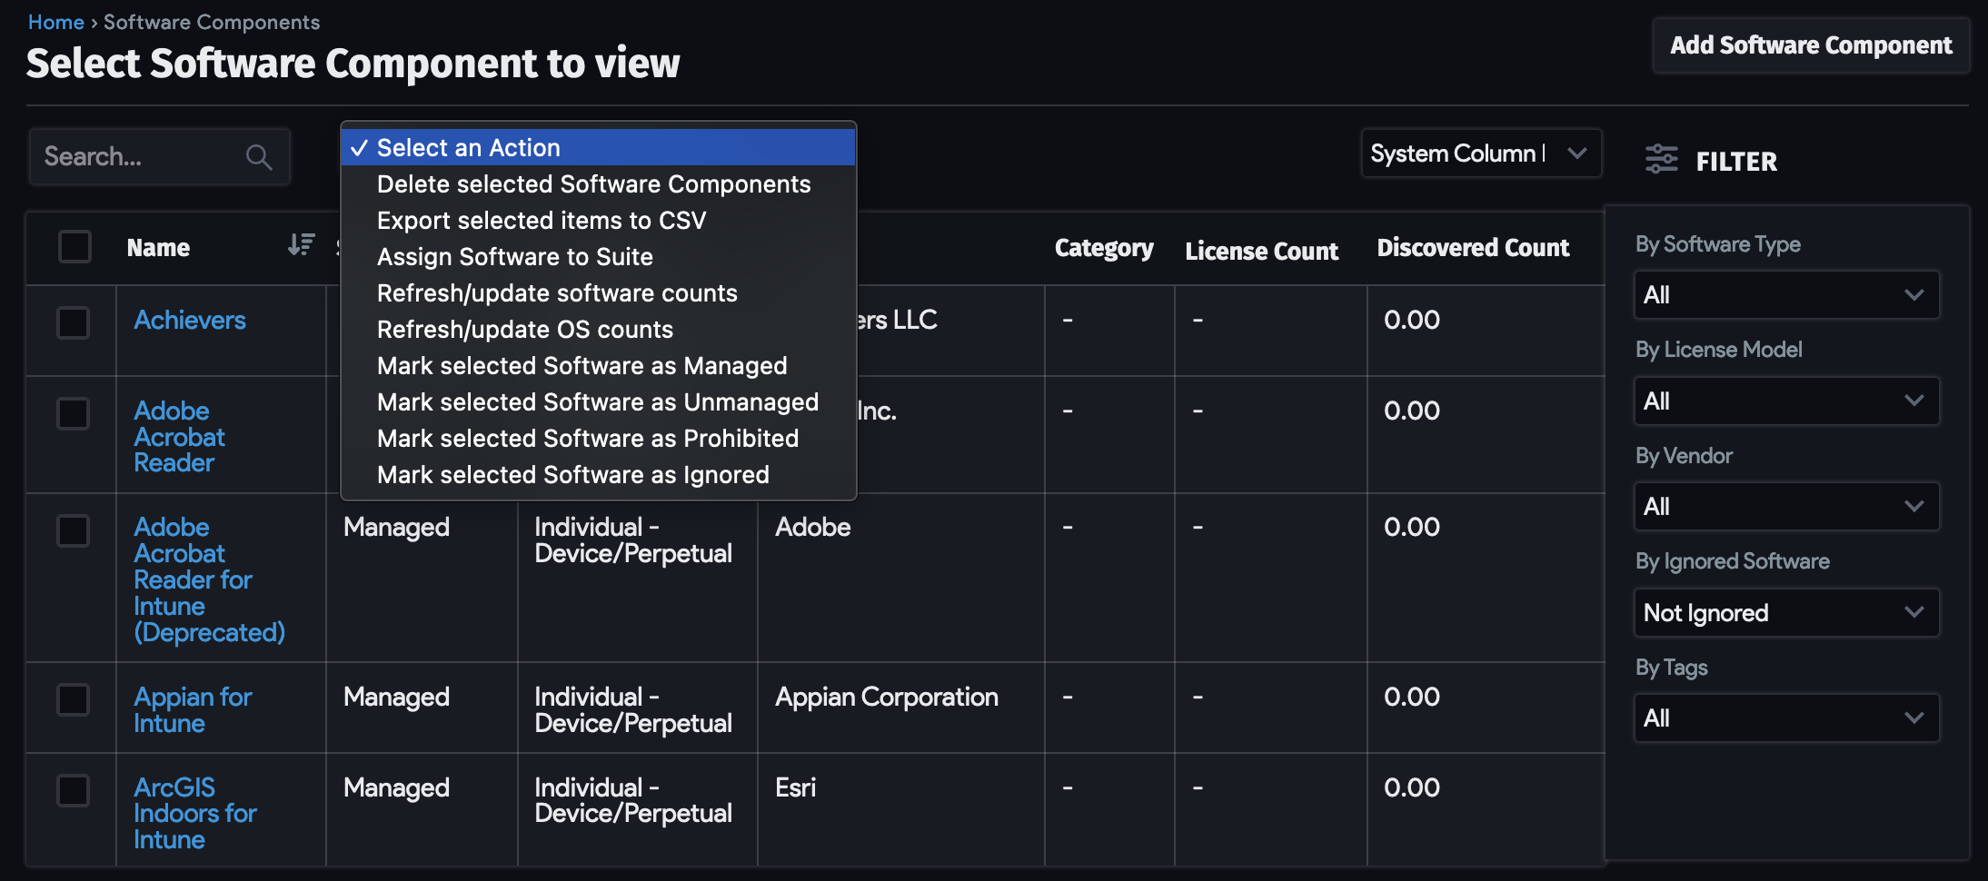Viewport: 1988px width, 881px height.
Task: Check the Achievers row checkbox
Action: coord(73,322)
